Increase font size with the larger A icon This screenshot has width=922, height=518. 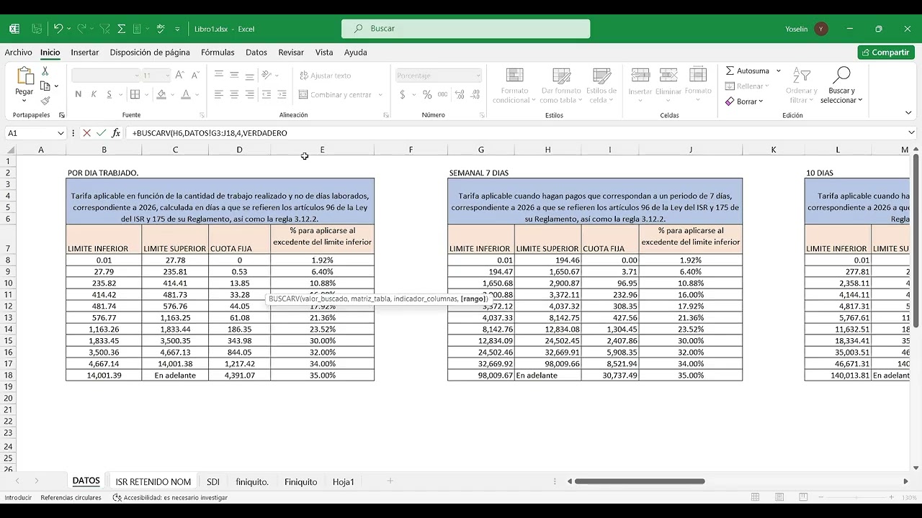179,75
